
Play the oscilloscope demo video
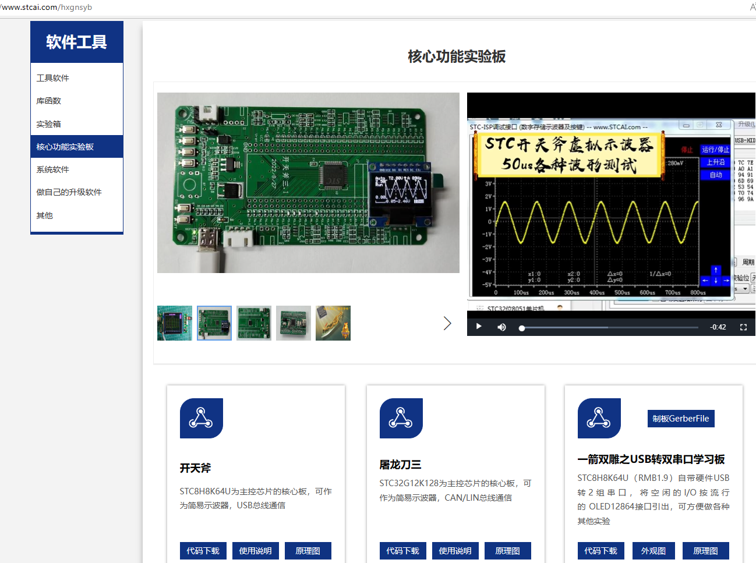pos(479,327)
